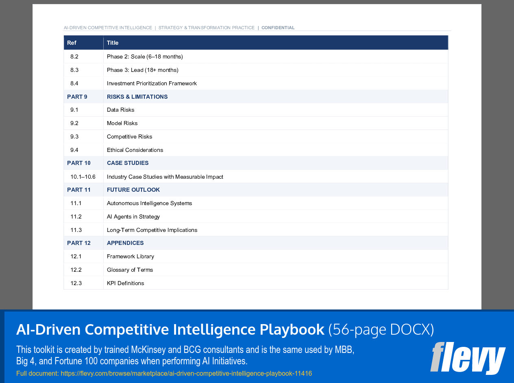The image size is (514, 383).
Task: Click the Industry Case Studies with Measurable Impact entry
Action: coord(165,177)
